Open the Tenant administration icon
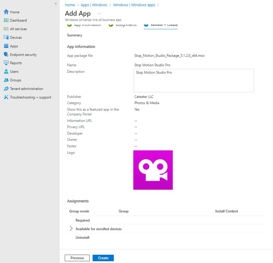This screenshot has height=263, width=273. pyautogui.click(x=6, y=89)
